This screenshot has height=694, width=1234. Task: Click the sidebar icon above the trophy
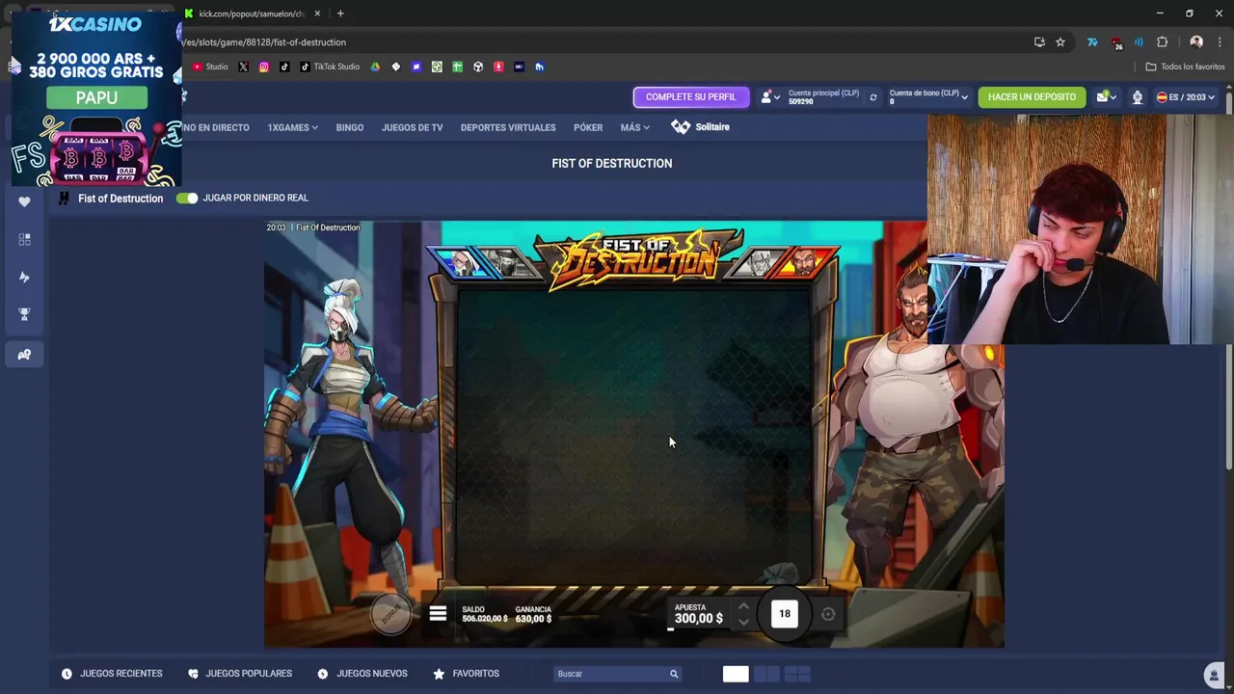(24, 277)
